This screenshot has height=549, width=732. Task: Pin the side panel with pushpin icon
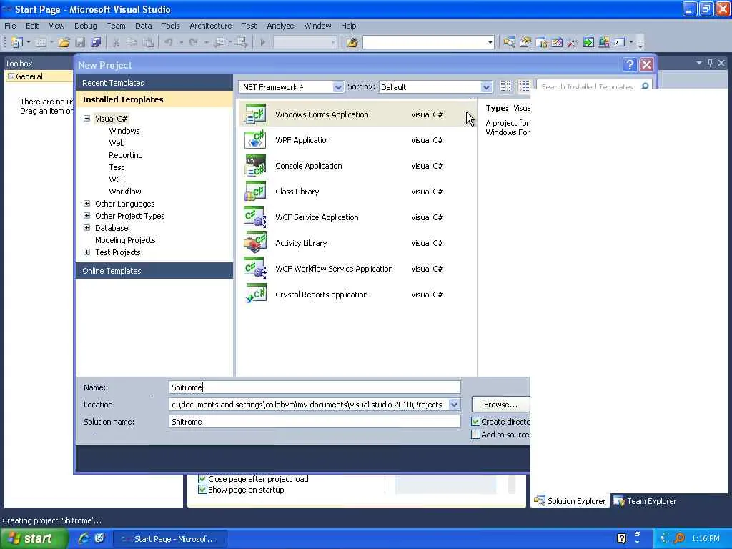click(710, 63)
